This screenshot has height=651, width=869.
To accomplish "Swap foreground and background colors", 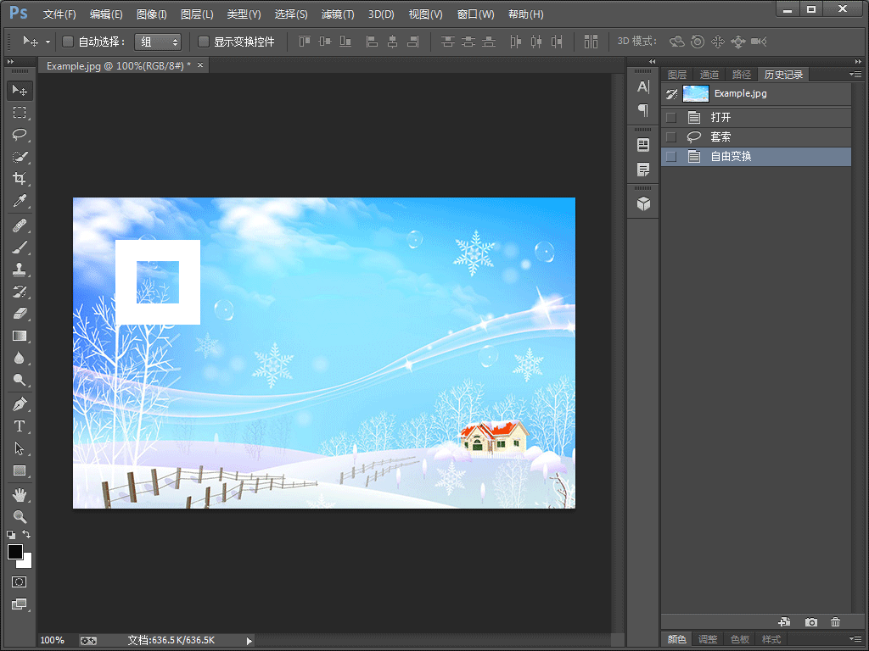I will pos(26,534).
